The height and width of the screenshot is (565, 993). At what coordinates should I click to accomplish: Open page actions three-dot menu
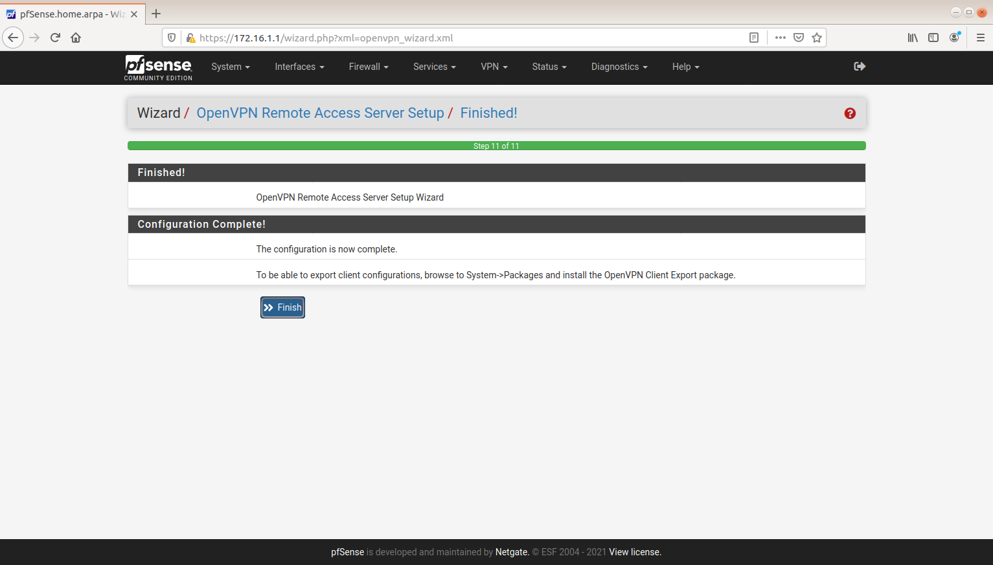point(781,38)
